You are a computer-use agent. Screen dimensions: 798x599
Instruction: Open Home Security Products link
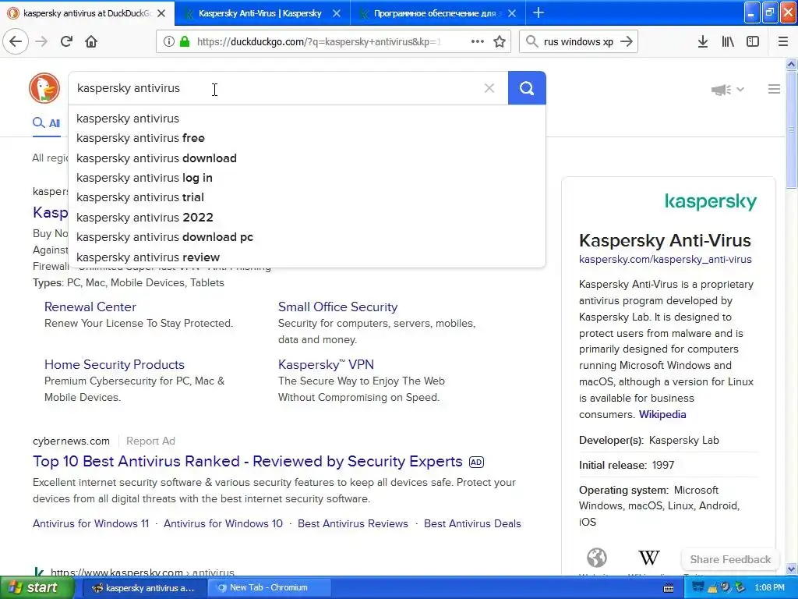[114, 364]
